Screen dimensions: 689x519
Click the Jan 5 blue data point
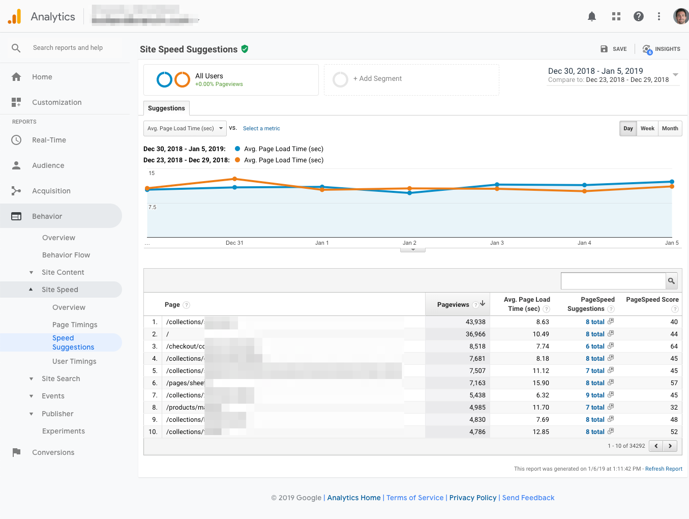coord(672,182)
